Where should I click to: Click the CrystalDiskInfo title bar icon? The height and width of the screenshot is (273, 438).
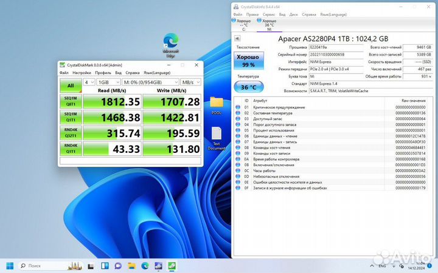tap(236, 7)
